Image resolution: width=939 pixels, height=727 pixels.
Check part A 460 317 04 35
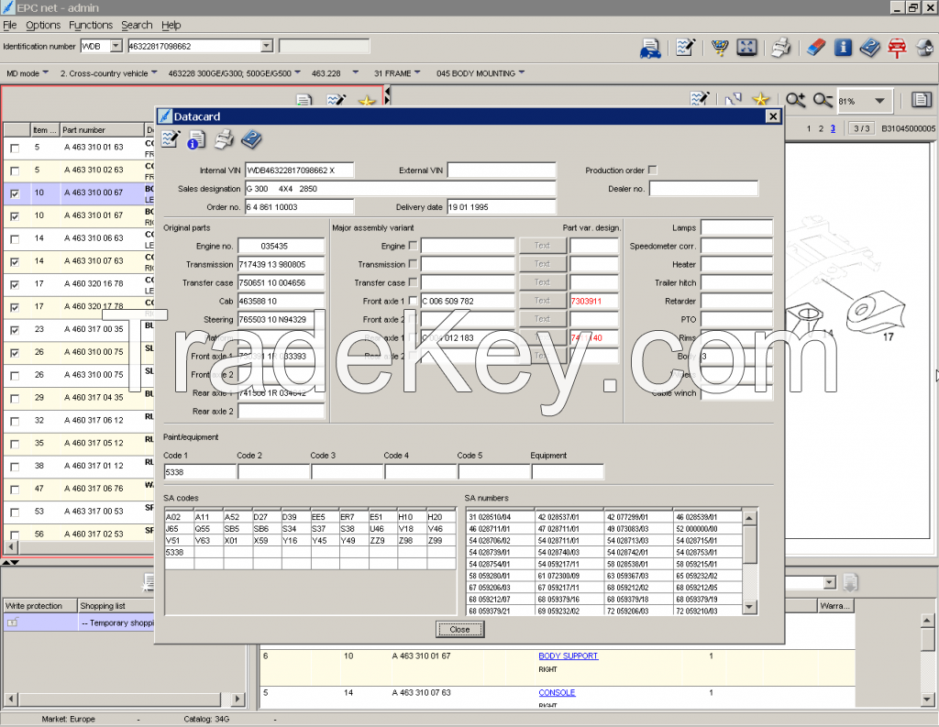(15, 398)
